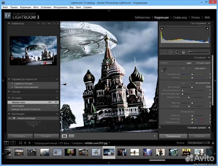The height and width of the screenshot is (166, 218).
Task: Toggle shadow clipping indicator in histogram
Action: click(x=162, y=28)
